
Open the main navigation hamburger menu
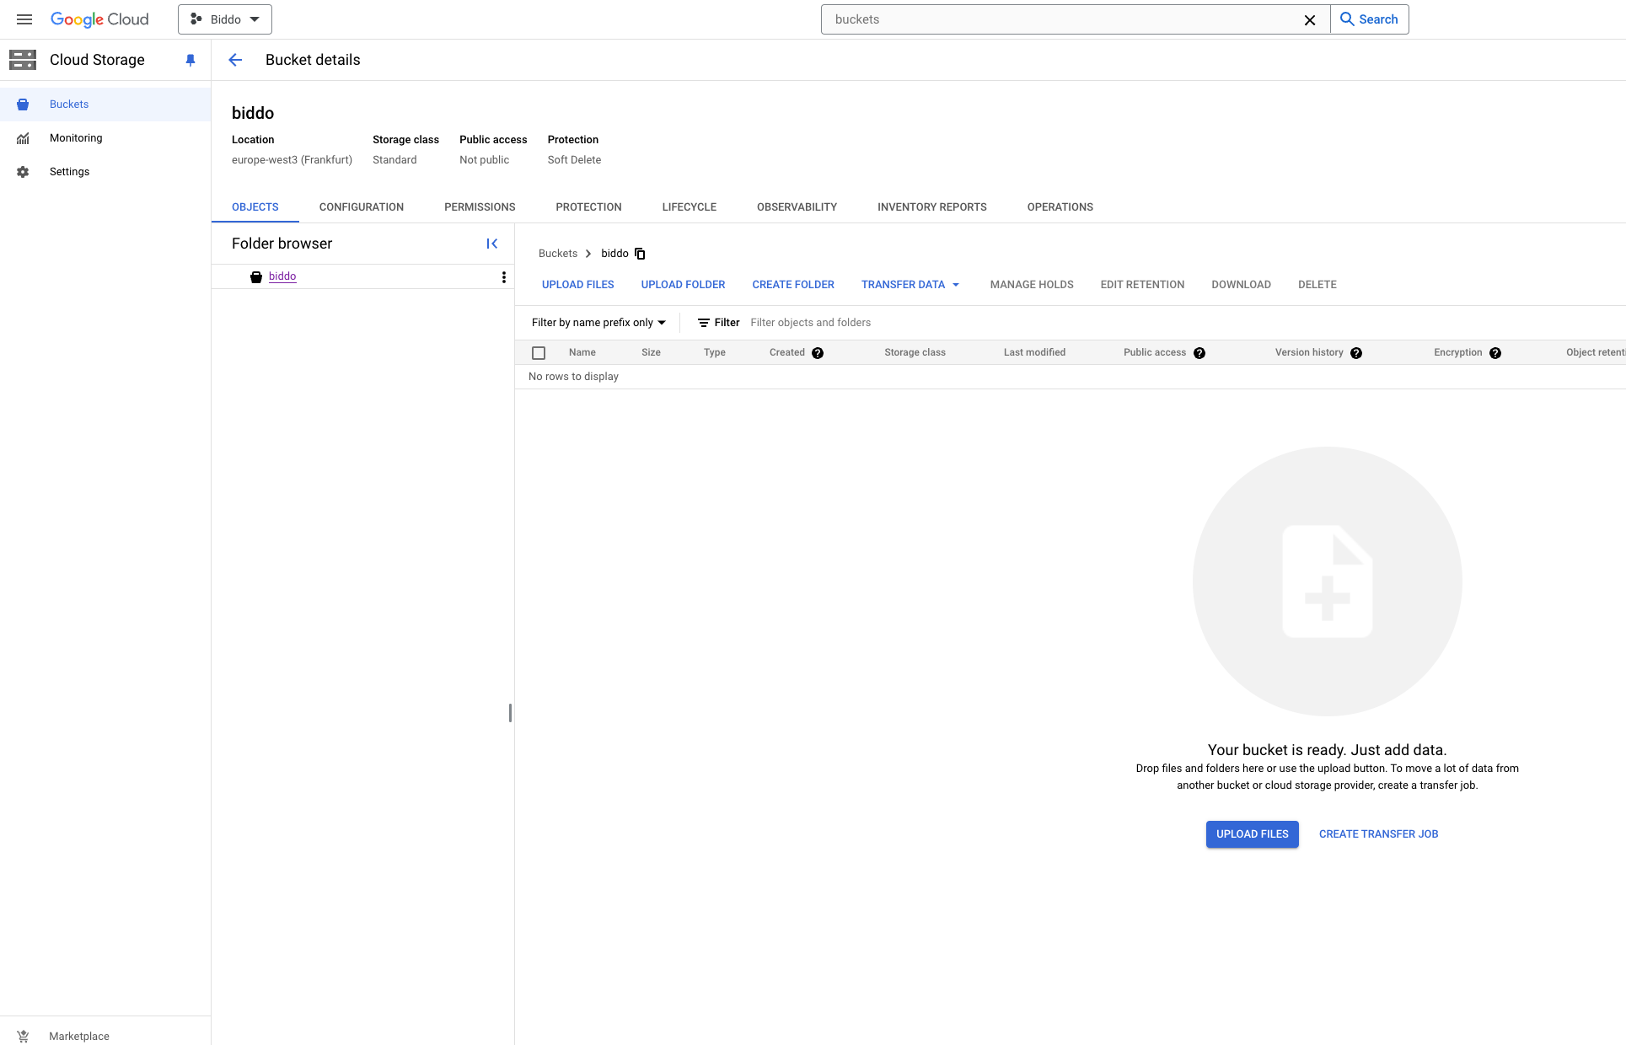24,19
